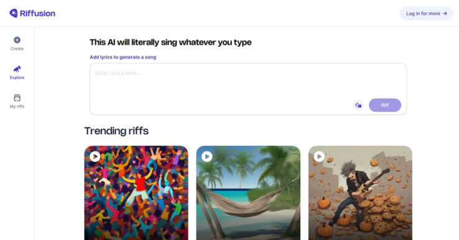Click the Riff generate button

click(x=385, y=105)
